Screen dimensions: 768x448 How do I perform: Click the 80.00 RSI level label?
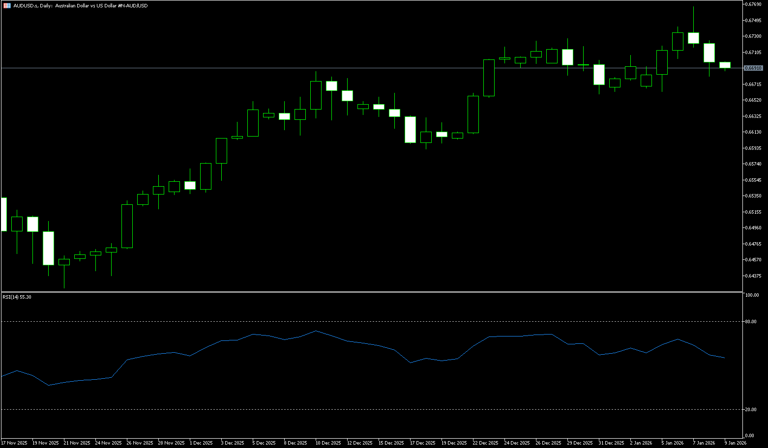point(751,322)
